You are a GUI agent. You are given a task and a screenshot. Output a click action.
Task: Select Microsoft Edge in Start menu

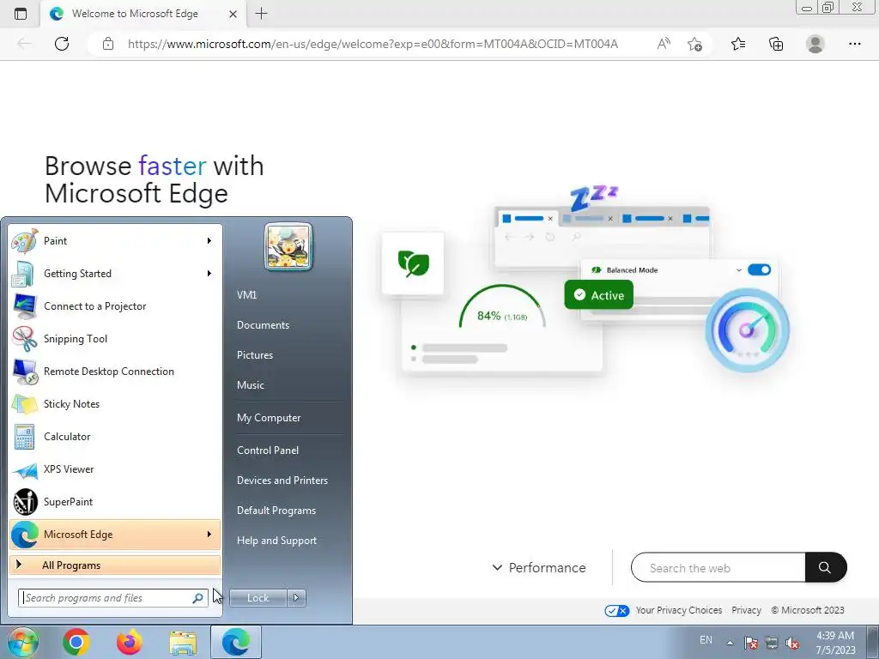[x=115, y=535]
